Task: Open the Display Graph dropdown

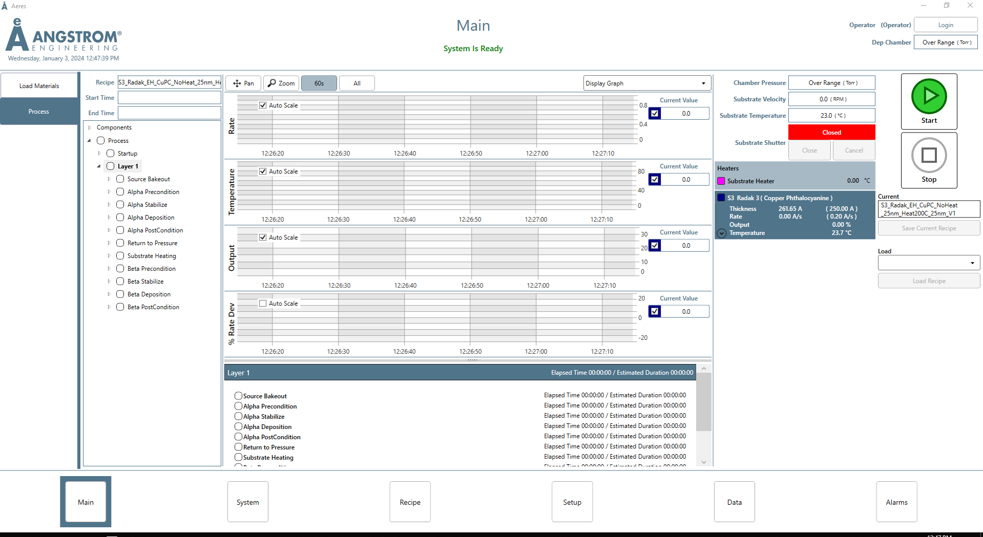Action: click(646, 83)
